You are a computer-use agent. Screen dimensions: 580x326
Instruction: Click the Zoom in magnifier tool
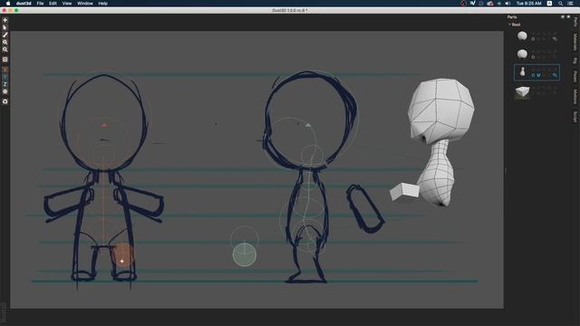pos(5,43)
